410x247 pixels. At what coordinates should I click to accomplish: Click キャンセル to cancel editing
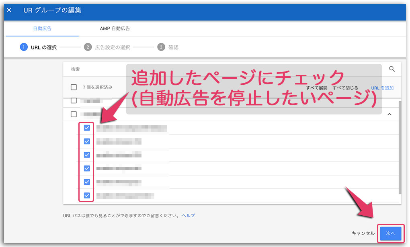tap(363, 233)
